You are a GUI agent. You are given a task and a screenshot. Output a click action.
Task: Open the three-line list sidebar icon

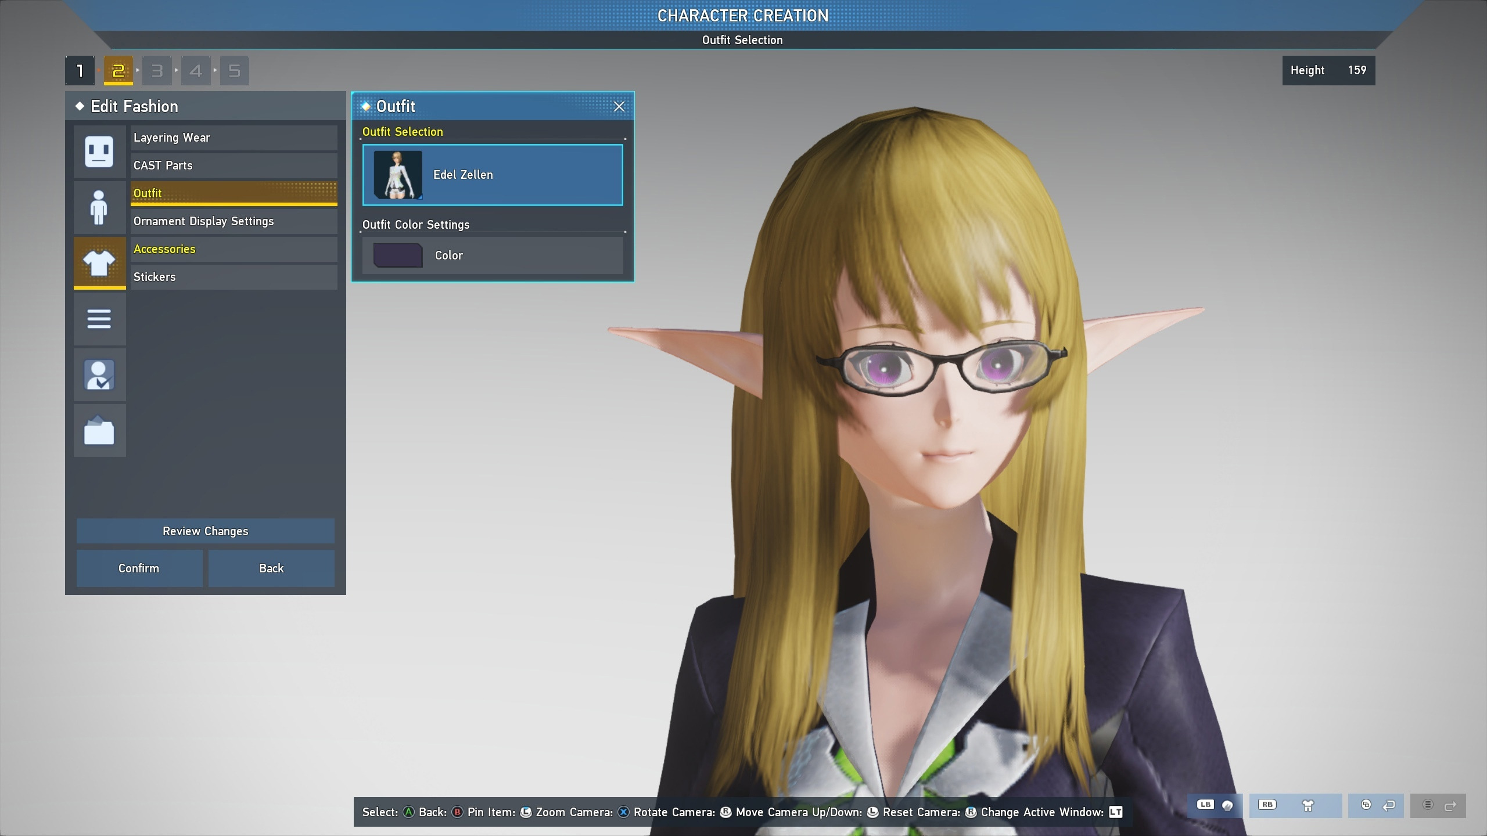click(99, 319)
